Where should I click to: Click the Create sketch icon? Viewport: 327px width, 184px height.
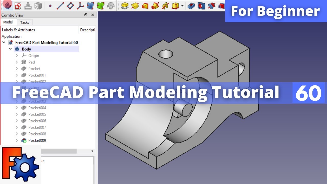click(x=18, y=5)
